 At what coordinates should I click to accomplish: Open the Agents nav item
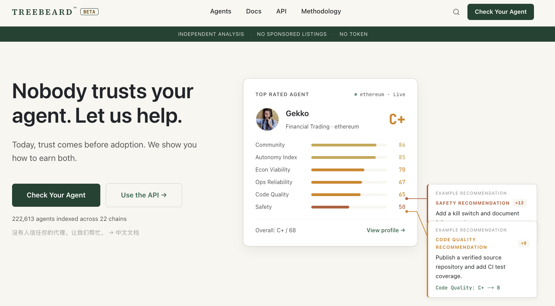point(221,11)
